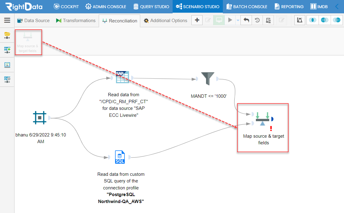This screenshot has width=344, height=213.
Task: Click the scenario settings gear sidebar icon
Action: tap(7, 80)
